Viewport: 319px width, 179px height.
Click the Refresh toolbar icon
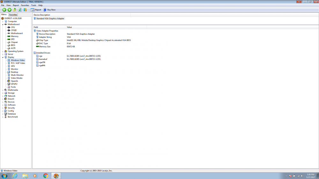point(20,10)
